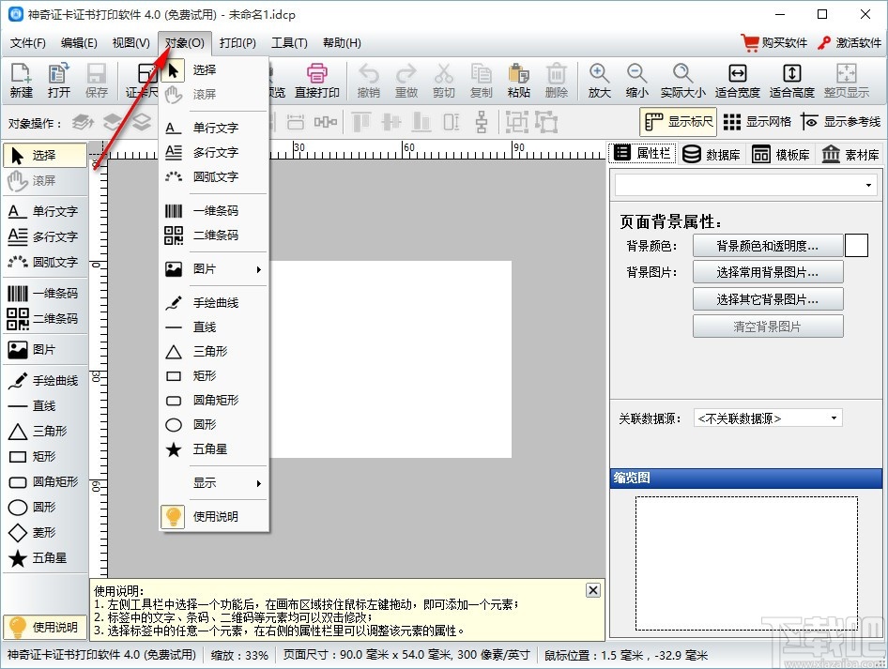The height and width of the screenshot is (669, 888).
Task: Pick 选择 tool in the left toolbox
Action: point(44,155)
